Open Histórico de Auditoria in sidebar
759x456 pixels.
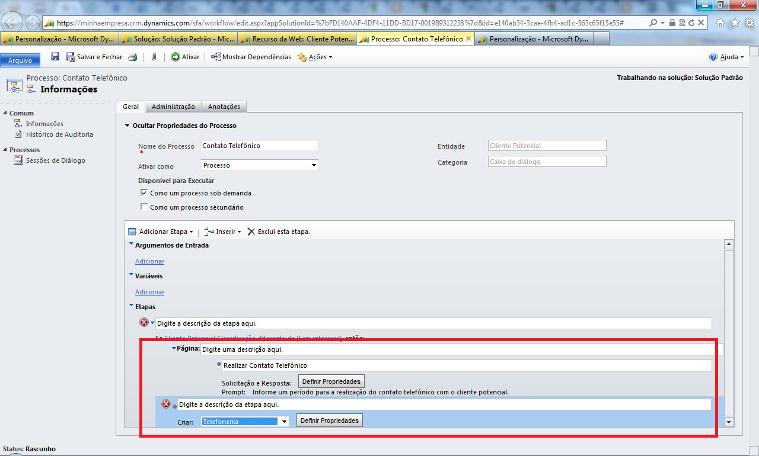59,134
